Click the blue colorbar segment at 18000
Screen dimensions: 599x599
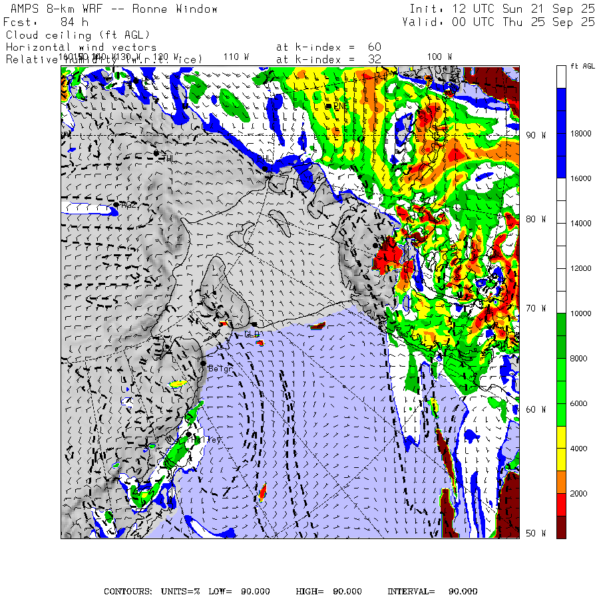click(561, 133)
